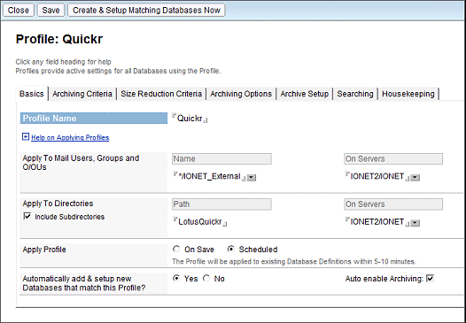Screen dimensions: 466x323
Task: Open the Size Reduction Criteria tab
Action: coord(161,94)
